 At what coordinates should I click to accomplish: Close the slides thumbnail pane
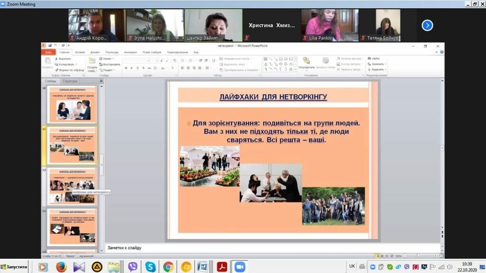tap(101, 81)
